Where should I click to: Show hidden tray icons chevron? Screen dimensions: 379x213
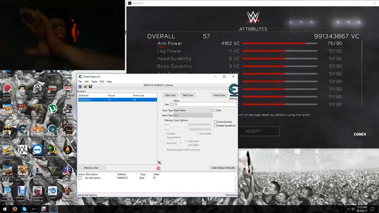(x=348, y=209)
